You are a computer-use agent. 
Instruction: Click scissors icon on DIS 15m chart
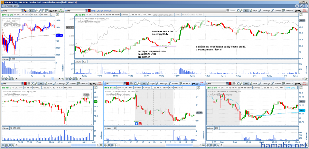click(135, 83)
